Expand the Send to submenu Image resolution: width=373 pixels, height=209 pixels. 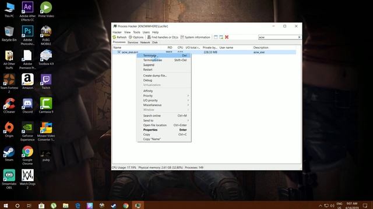[x=164, y=120]
